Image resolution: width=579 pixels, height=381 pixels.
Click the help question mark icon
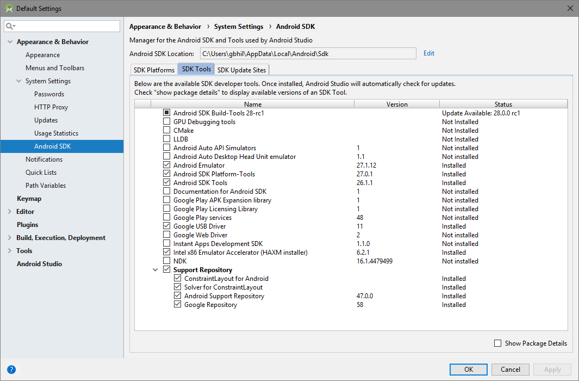click(x=11, y=369)
